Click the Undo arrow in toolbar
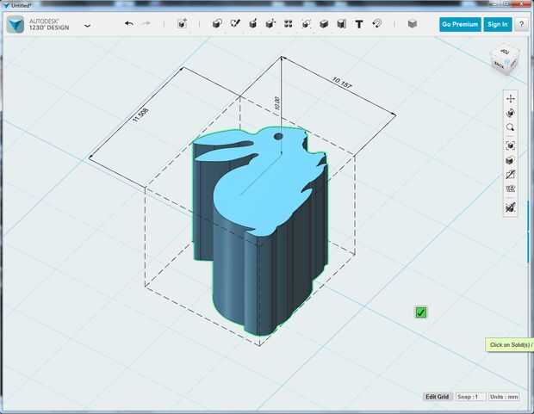Screen dimensions: 534x414 tap(129, 24)
